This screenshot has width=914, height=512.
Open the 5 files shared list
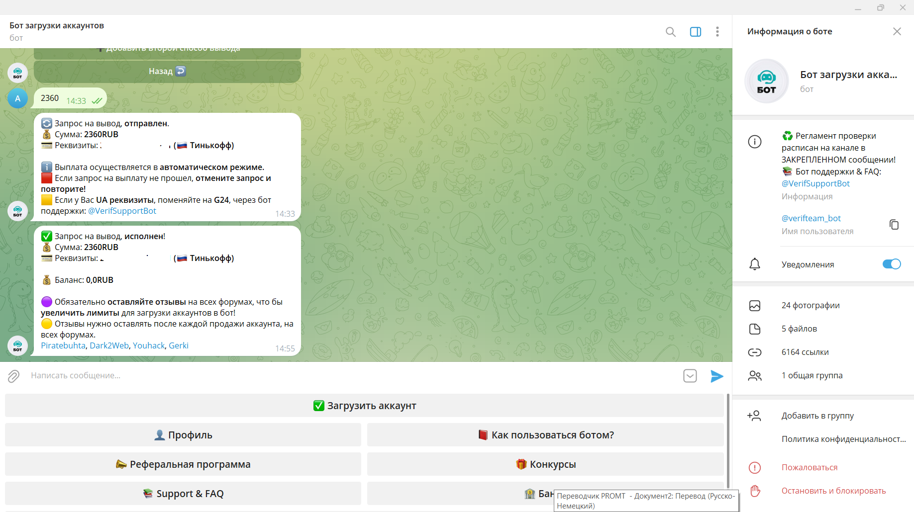pos(799,329)
